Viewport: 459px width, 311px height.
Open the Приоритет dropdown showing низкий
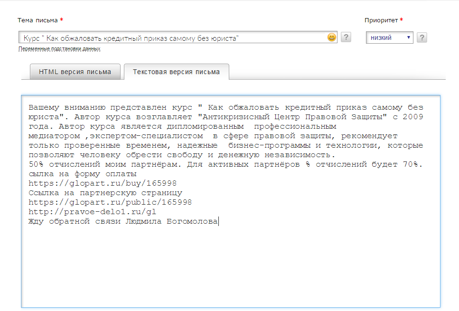tap(389, 38)
